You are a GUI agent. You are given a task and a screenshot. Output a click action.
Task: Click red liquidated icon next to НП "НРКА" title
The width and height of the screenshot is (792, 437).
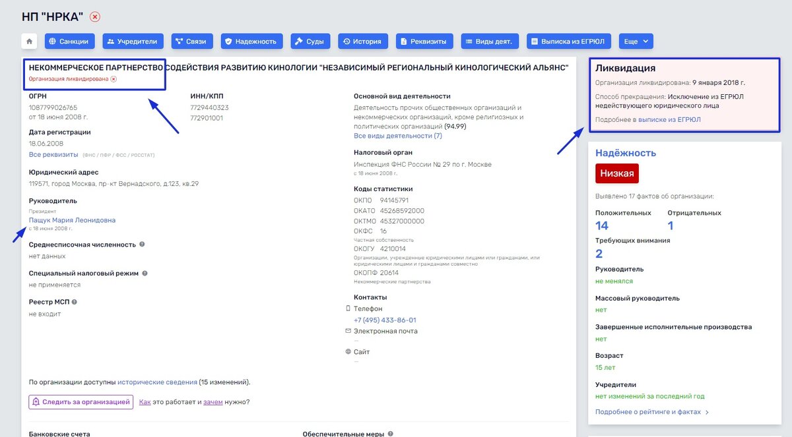click(95, 16)
